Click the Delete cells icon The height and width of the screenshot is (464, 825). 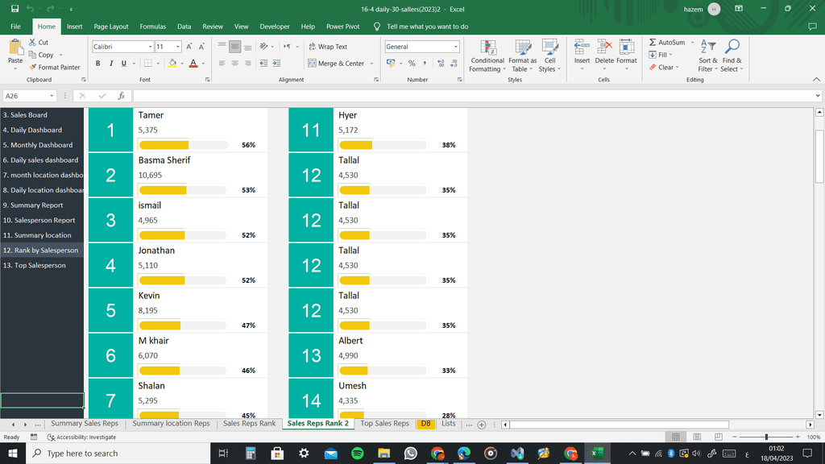pos(604,48)
